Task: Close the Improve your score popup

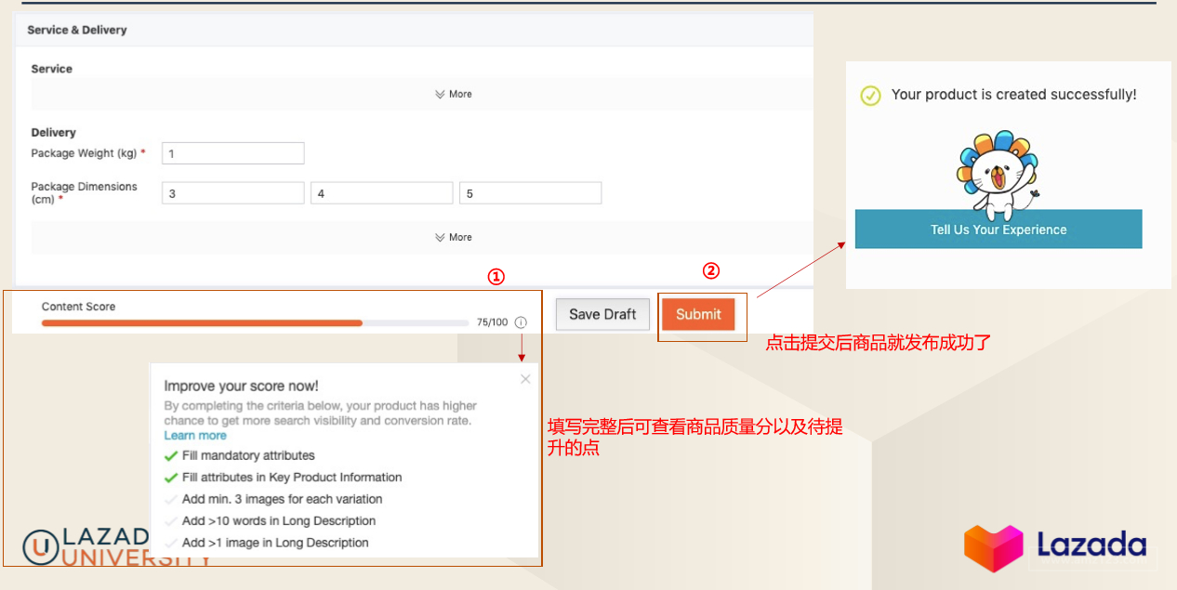Action: [525, 379]
